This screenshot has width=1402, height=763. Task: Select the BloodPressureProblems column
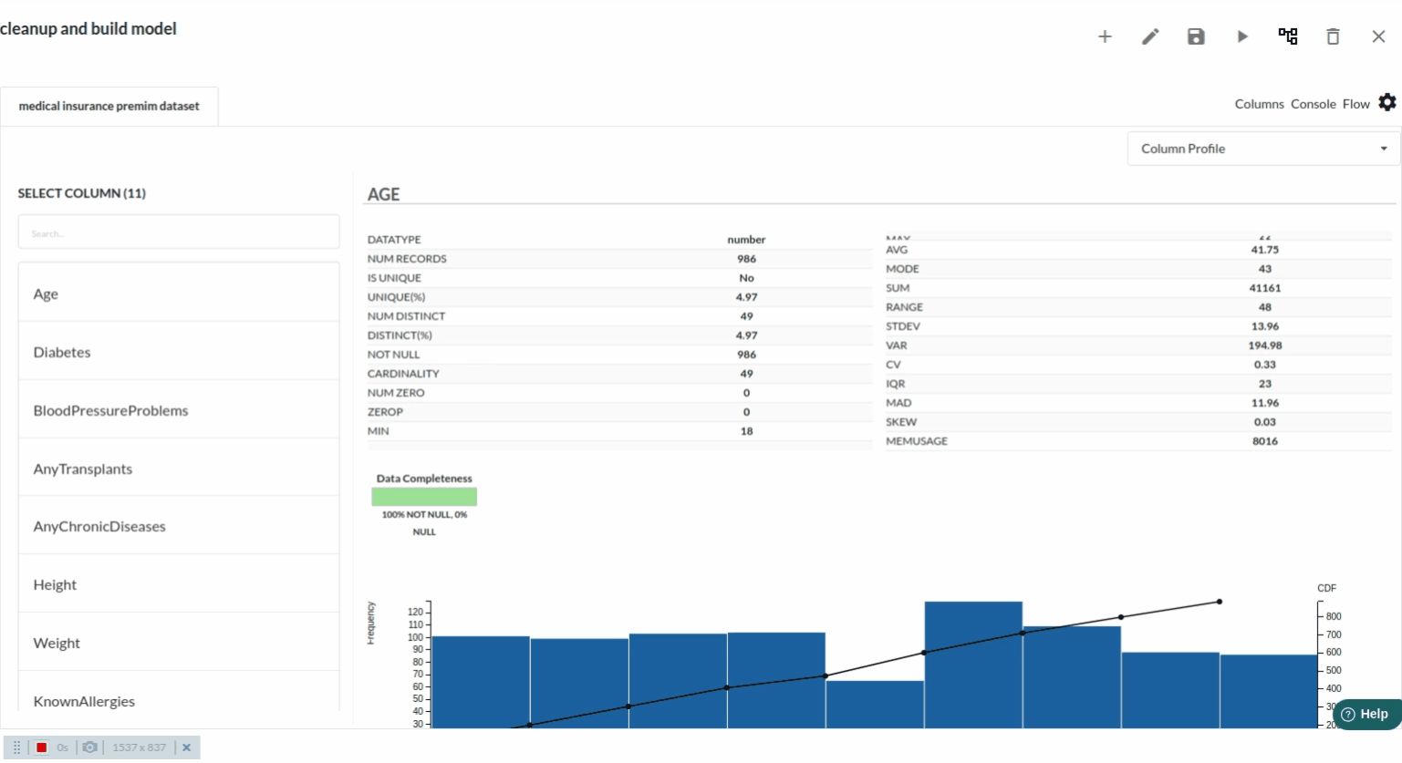pos(179,410)
